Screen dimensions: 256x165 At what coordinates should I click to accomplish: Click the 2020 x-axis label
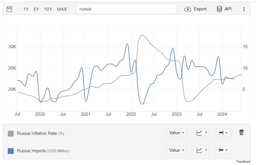pyautogui.click(x=40, y=114)
